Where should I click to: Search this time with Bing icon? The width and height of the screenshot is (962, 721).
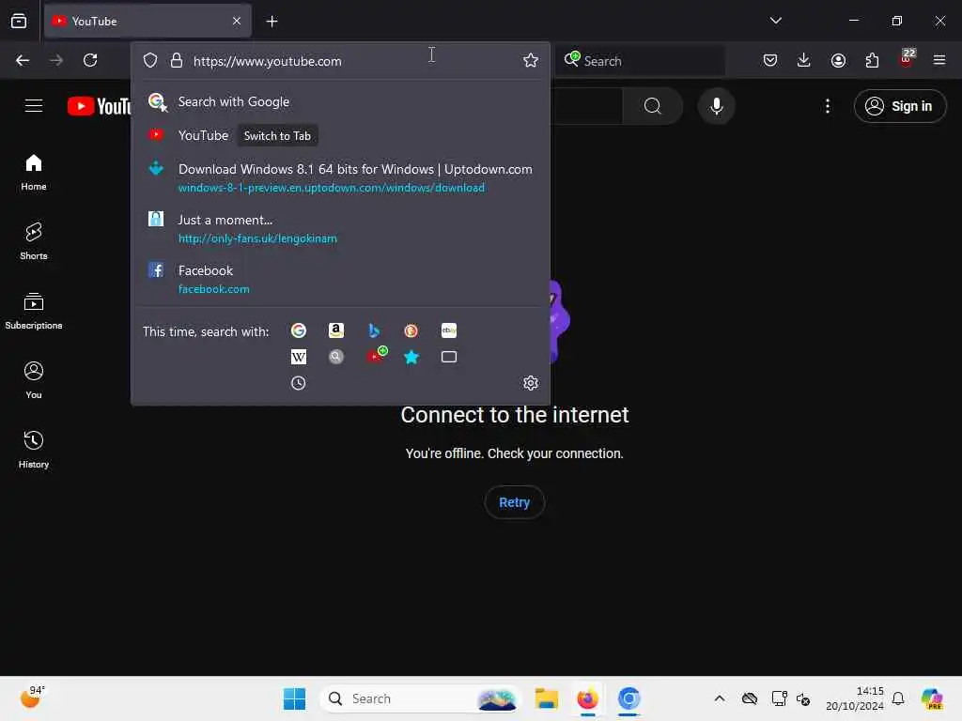(x=374, y=330)
